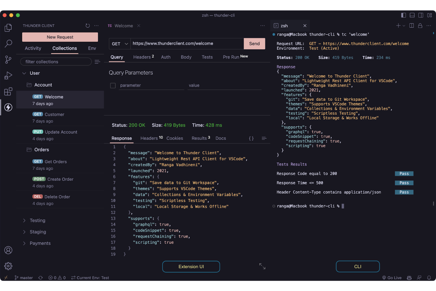Click Go Live in the status bar

[392, 278]
